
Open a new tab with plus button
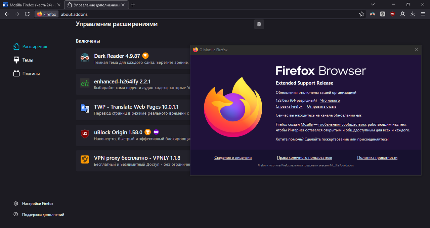pyautogui.click(x=133, y=5)
